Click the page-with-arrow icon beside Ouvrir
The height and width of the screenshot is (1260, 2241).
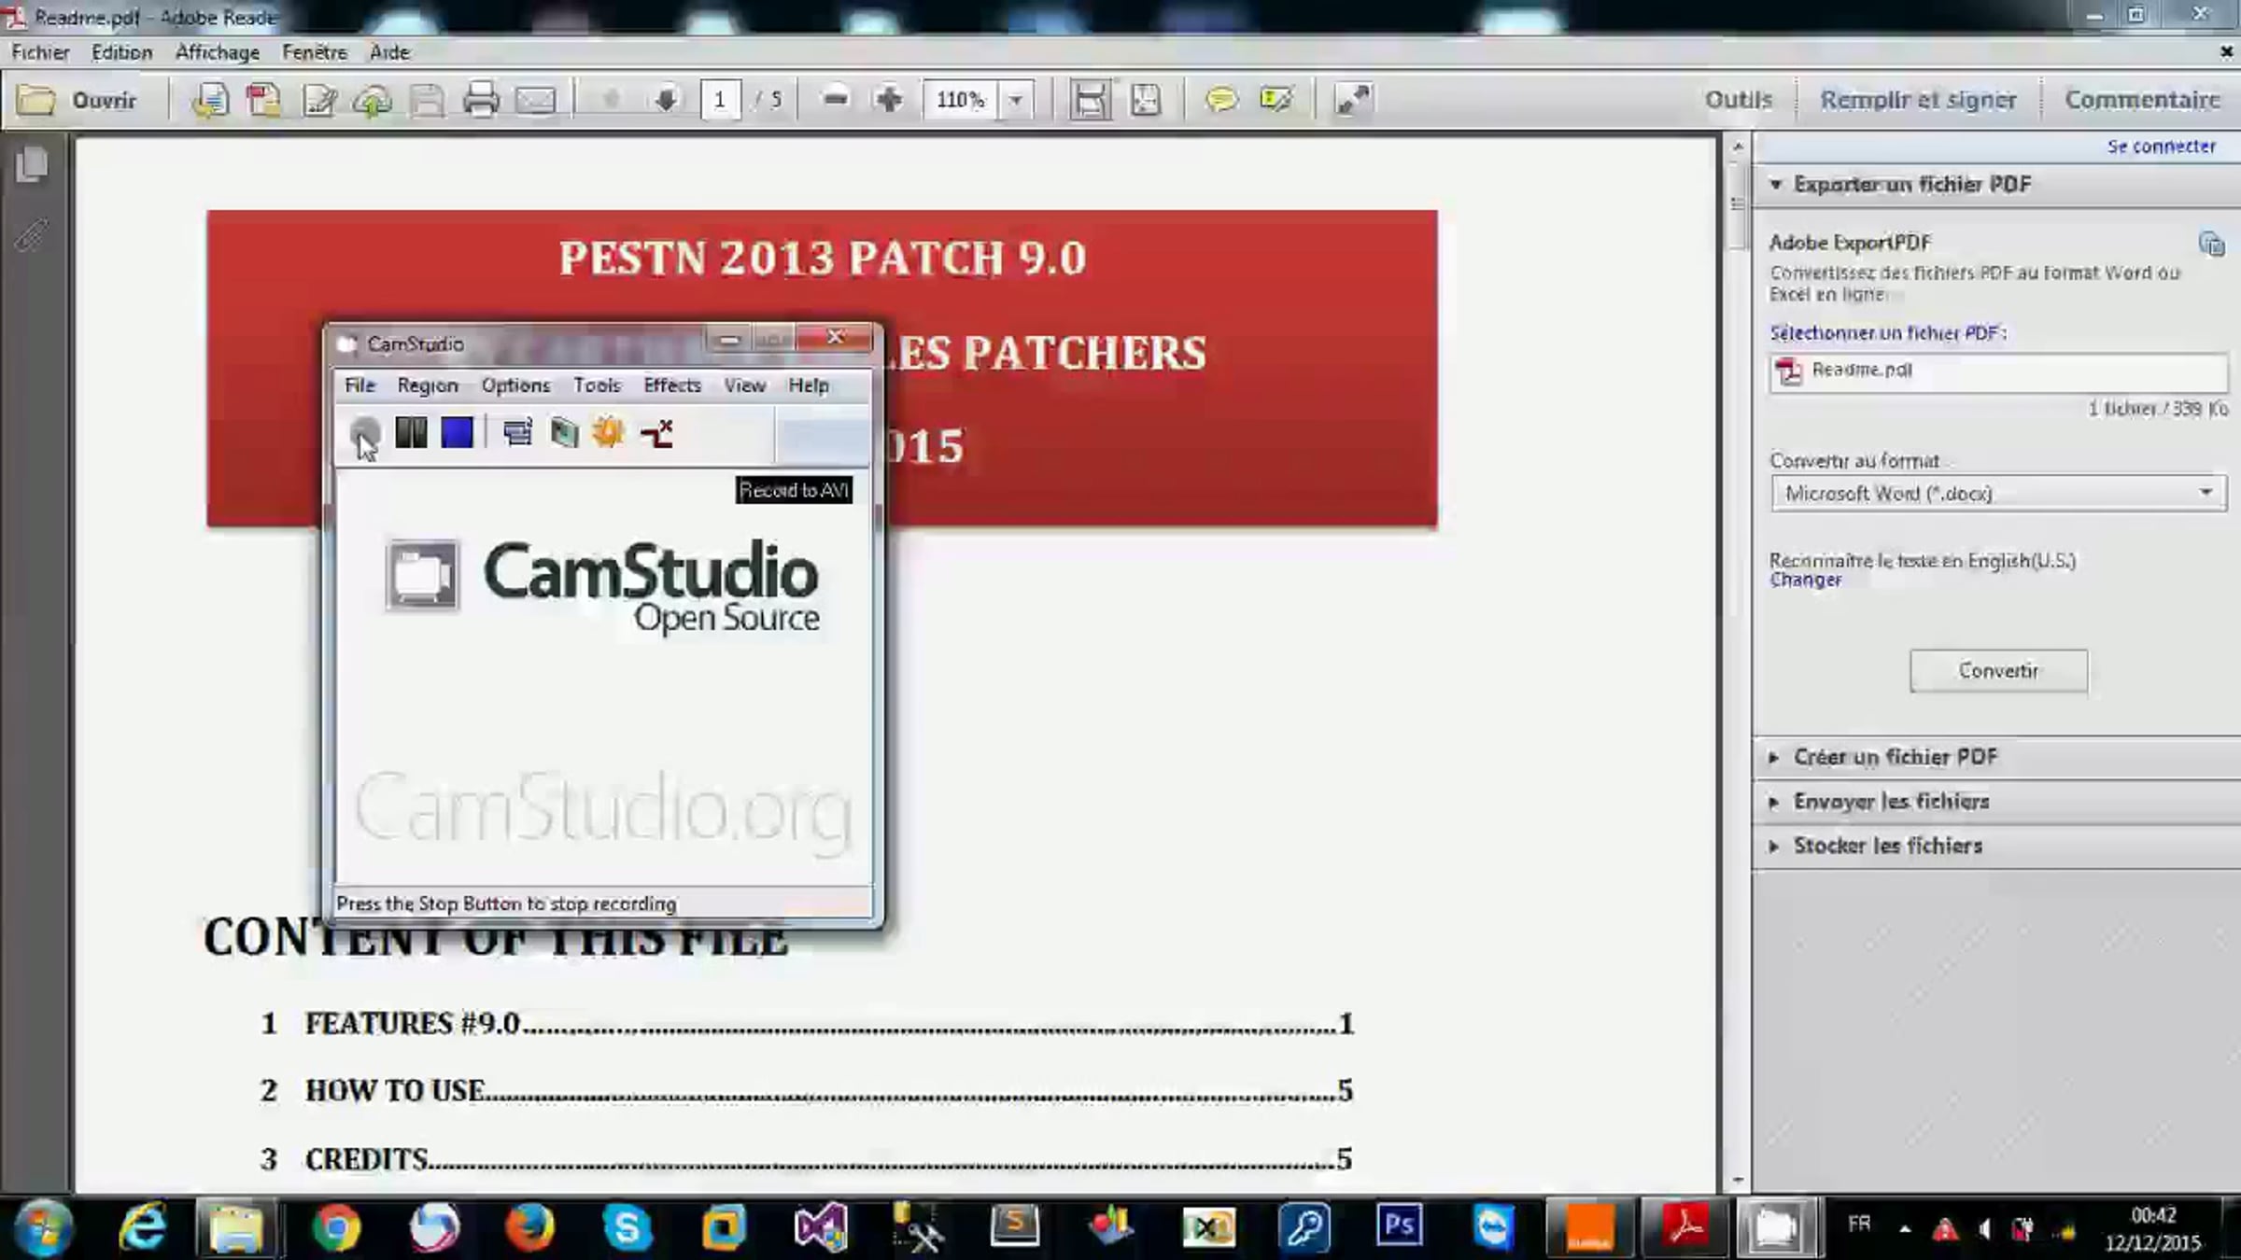210,100
